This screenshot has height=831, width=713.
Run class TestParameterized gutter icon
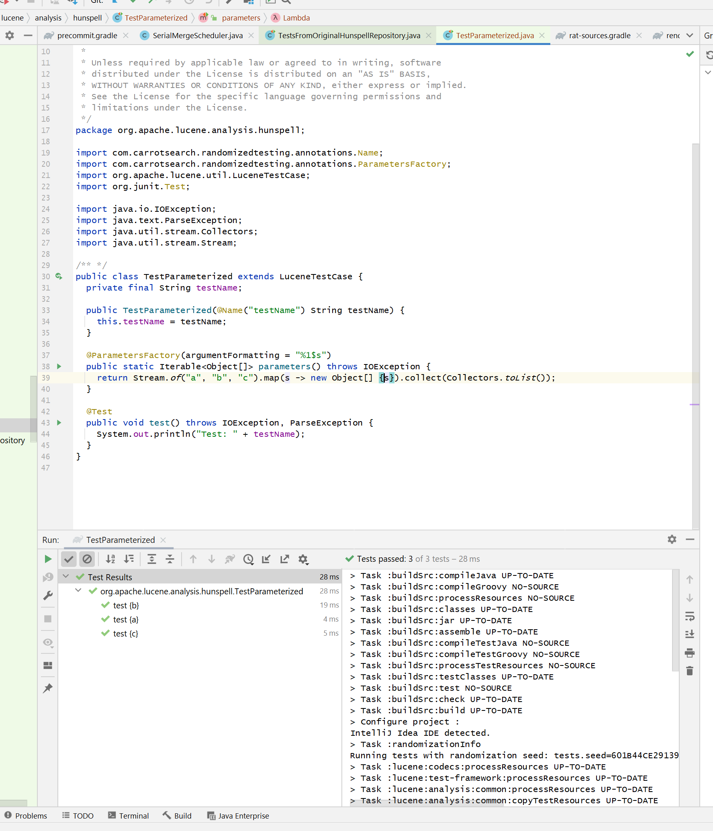coord(59,276)
